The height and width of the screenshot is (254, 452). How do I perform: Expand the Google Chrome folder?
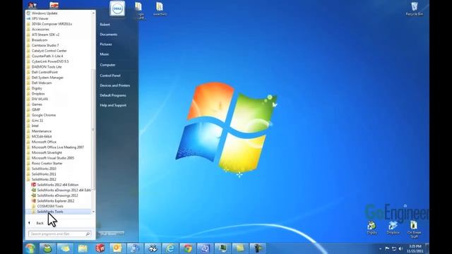tap(44, 115)
